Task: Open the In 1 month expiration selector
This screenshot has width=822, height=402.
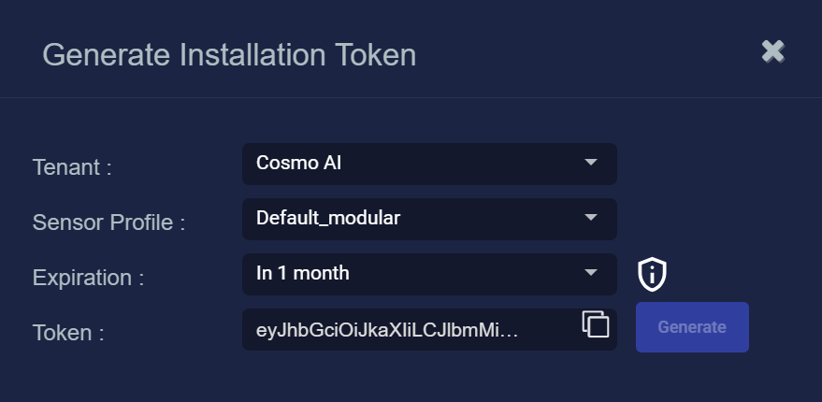Action: (x=429, y=274)
